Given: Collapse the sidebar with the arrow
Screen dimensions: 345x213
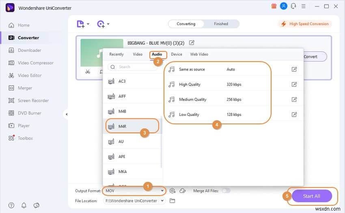Looking at the screenshot, I should (x=67, y=114).
